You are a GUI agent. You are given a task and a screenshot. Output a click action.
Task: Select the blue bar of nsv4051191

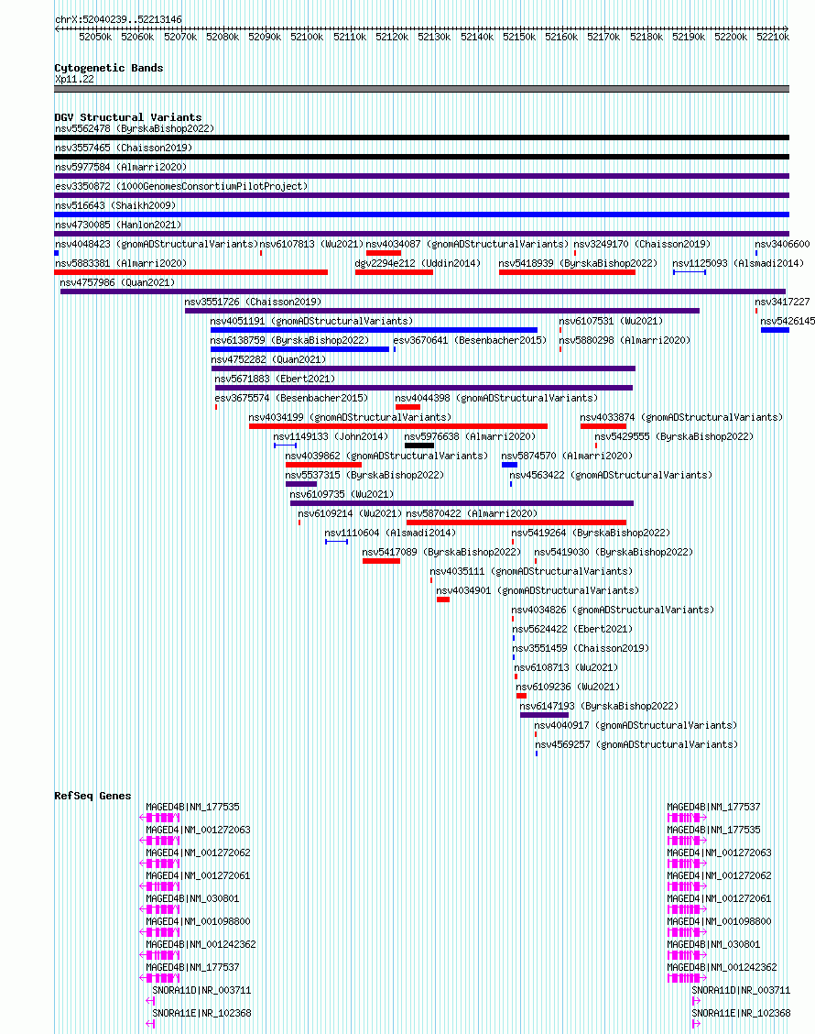pos(374,330)
